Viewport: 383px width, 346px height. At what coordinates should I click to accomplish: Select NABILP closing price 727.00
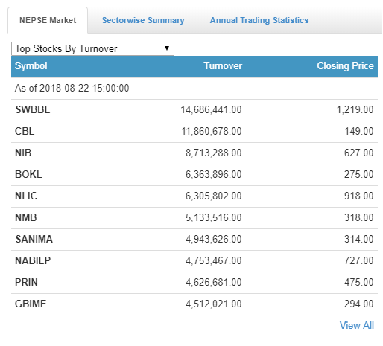click(x=359, y=260)
